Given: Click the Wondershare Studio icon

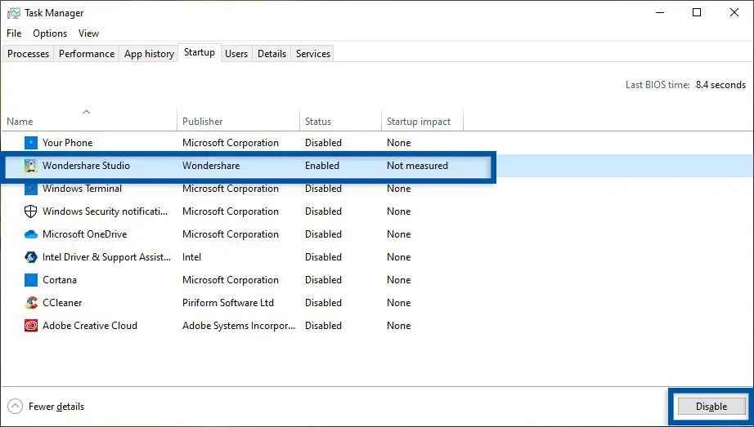Looking at the screenshot, I should pos(31,166).
